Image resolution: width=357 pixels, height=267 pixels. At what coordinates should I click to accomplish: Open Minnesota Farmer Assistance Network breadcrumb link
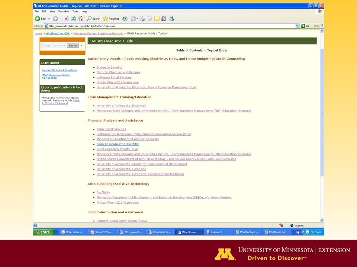click(x=98, y=33)
